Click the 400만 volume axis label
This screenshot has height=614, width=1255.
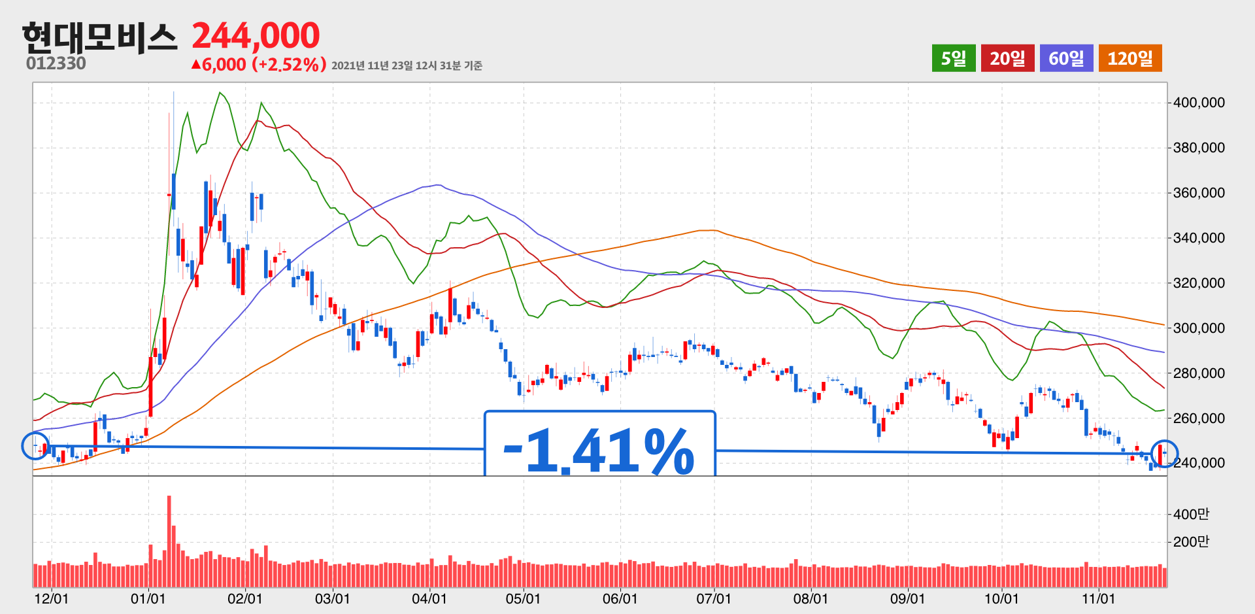pyautogui.click(x=1191, y=515)
